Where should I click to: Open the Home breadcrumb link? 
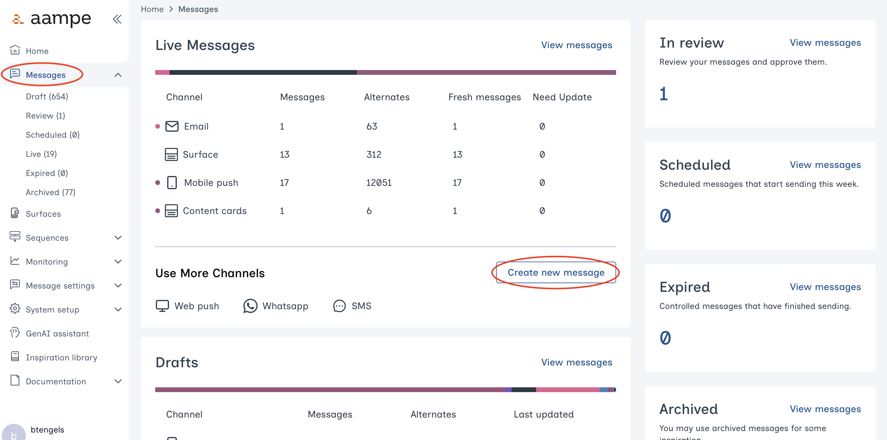(152, 9)
